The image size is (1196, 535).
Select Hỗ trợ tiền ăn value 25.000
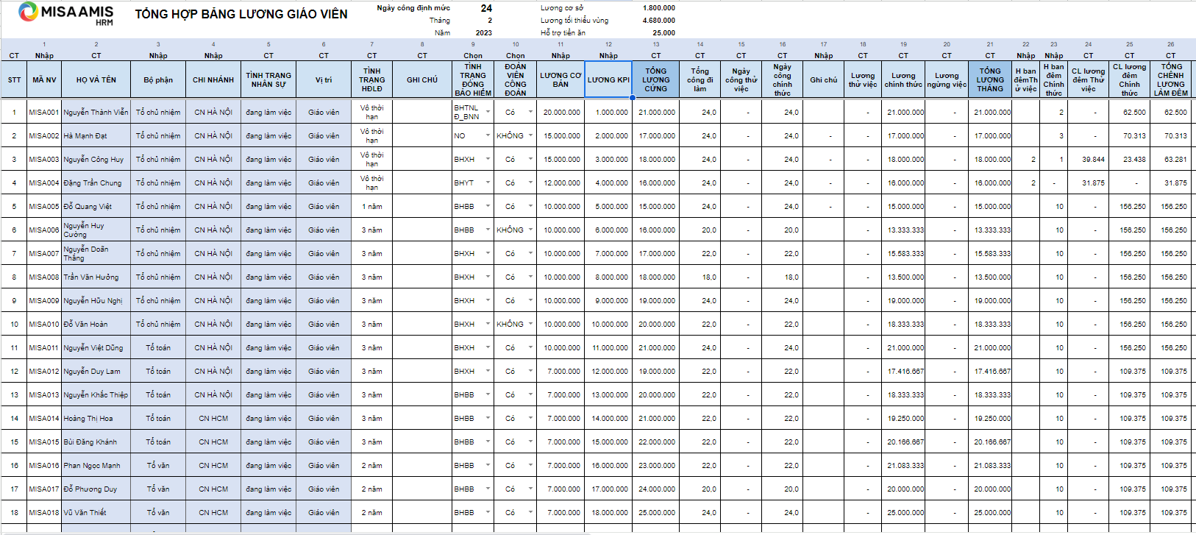click(x=663, y=32)
